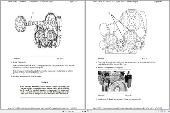Click the step 5 'Install cover (2)' text

click(x=119, y=99)
